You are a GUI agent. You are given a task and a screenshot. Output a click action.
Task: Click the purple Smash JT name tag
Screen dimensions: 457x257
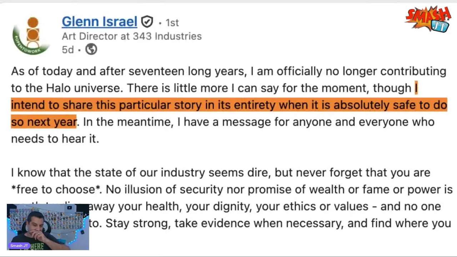tap(19, 246)
